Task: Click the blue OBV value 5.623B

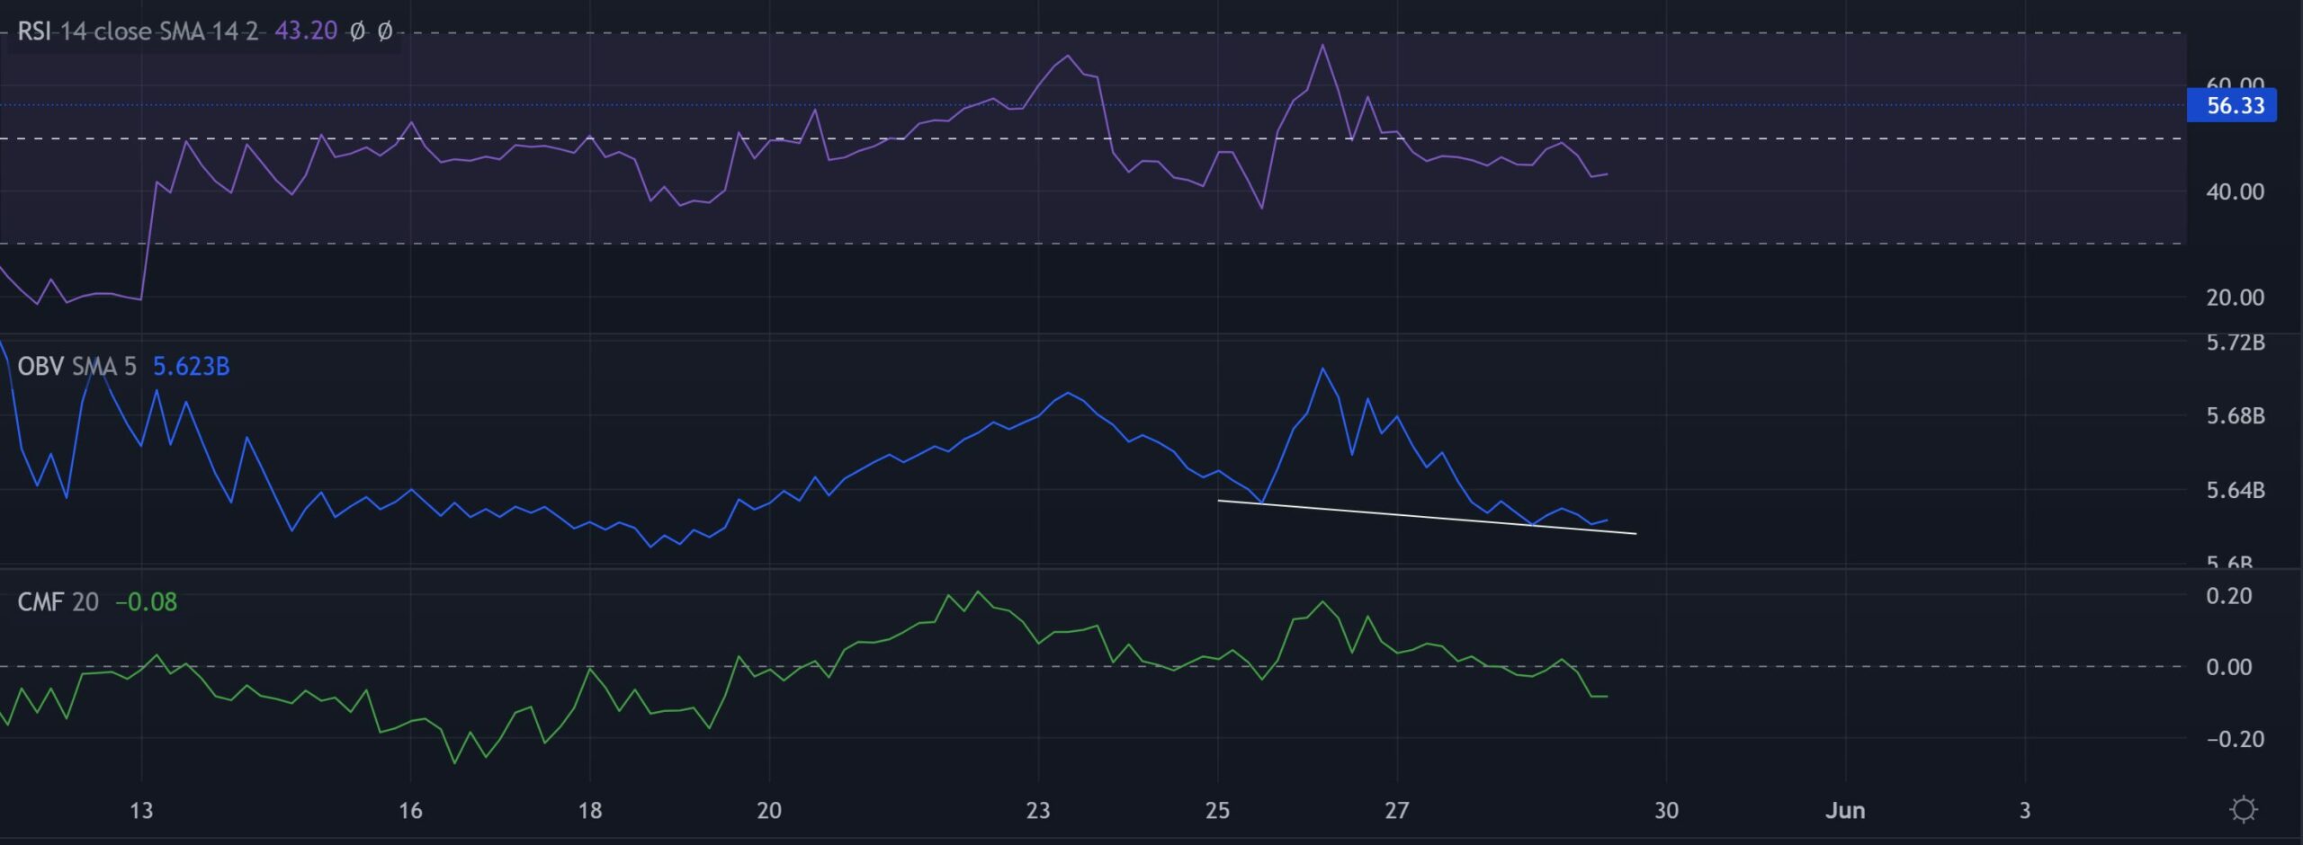Action: coord(191,367)
